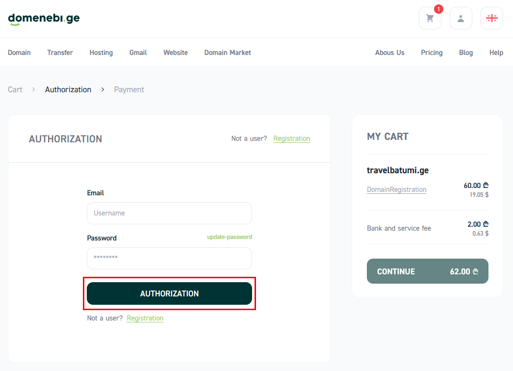Open the Transfer menu item

click(60, 53)
